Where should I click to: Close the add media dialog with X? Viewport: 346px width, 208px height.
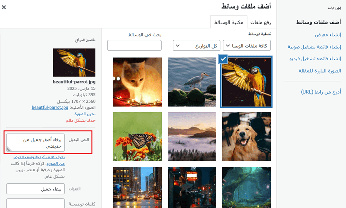pos(4,7)
